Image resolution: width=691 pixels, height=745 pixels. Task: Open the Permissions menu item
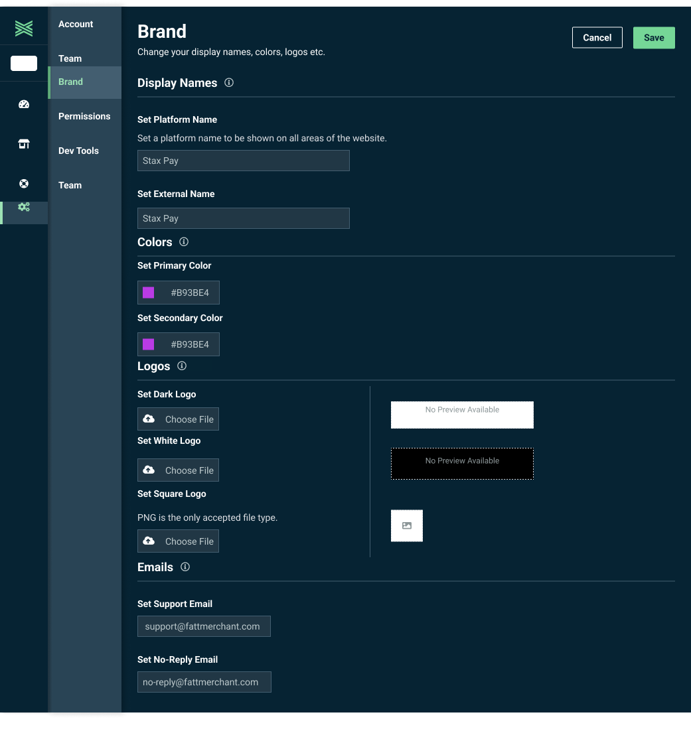(x=84, y=116)
